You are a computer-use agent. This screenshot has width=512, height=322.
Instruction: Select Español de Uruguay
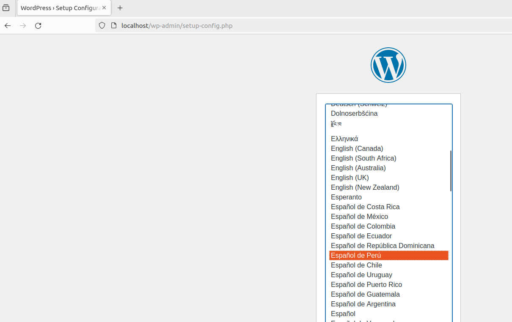click(x=388, y=275)
